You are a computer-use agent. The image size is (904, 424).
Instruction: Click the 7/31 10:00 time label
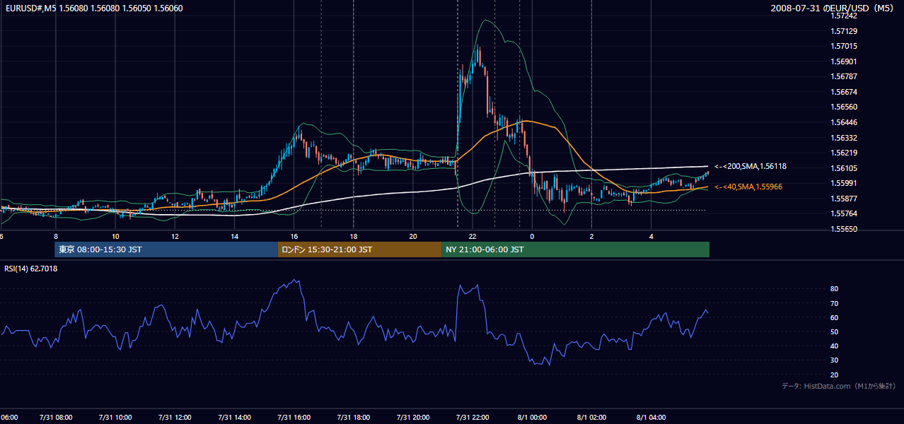115,418
